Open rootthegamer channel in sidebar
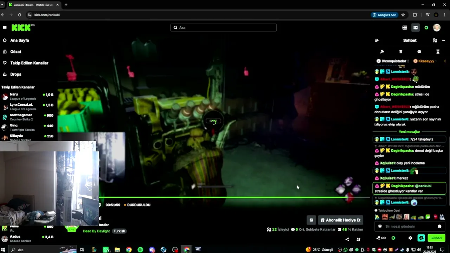The width and height of the screenshot is (450, 253). pyautogui.click(x=28, y=117)
